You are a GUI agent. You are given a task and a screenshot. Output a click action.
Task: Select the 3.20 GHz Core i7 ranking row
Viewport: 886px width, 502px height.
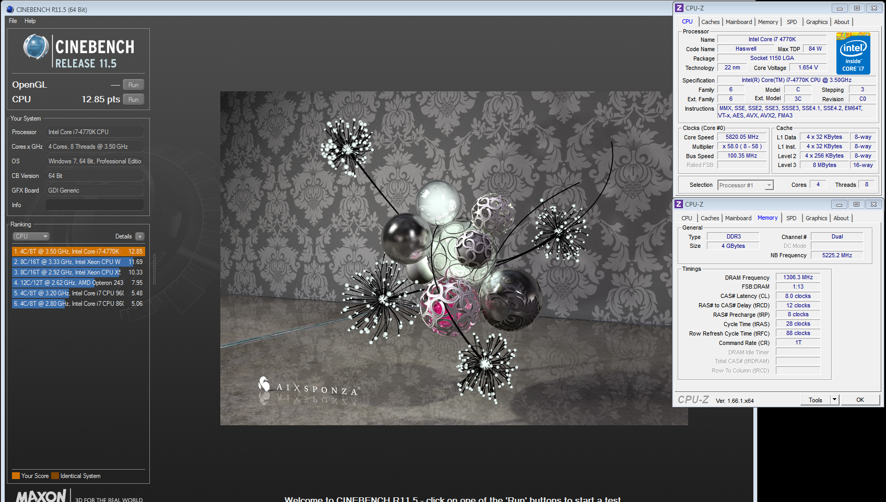[78, 293]
